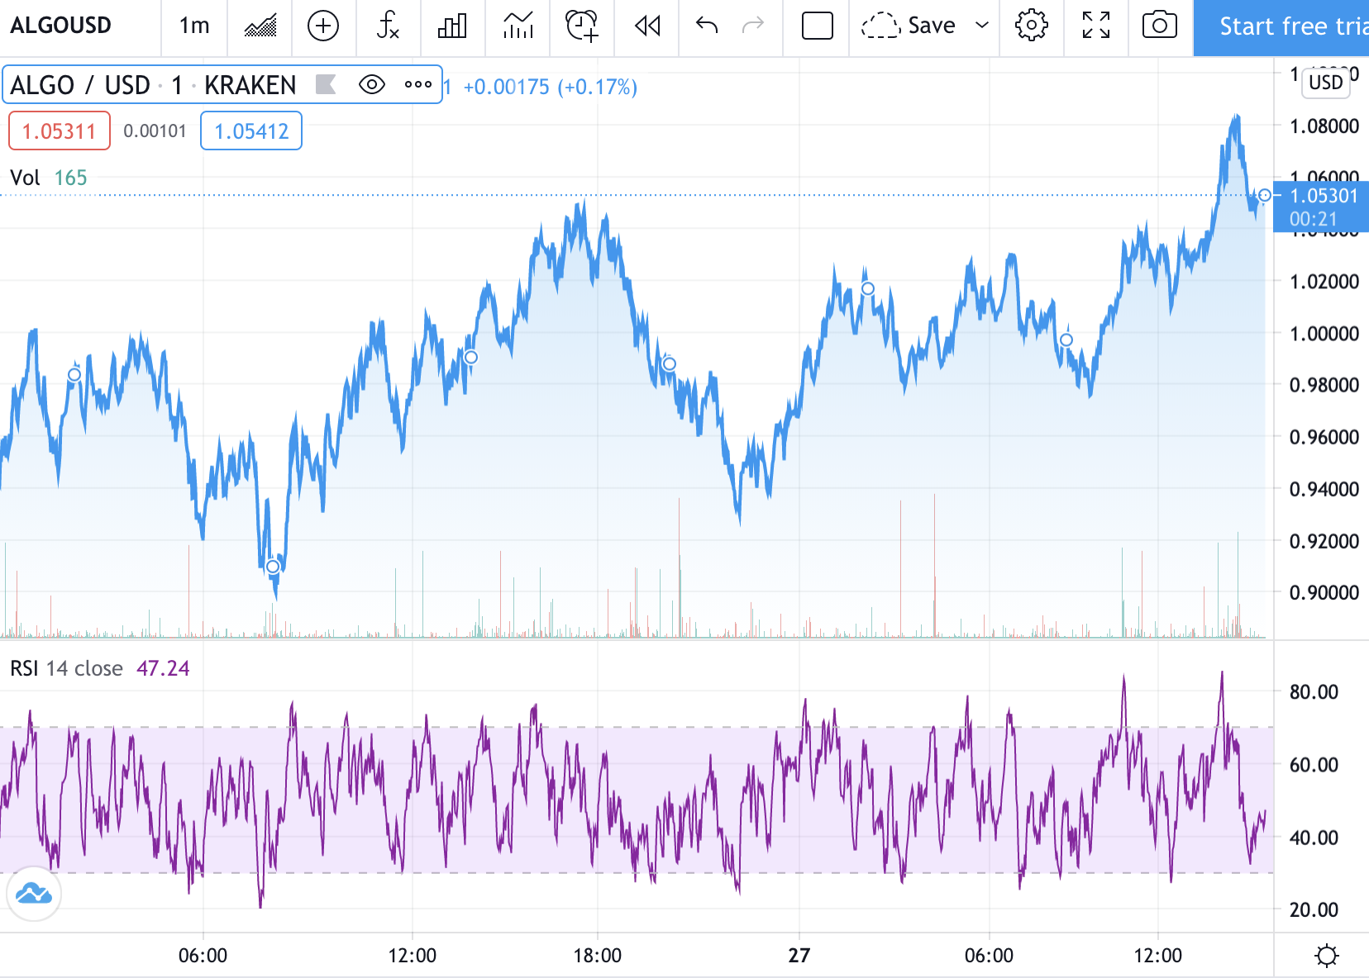This screenshot has height=978, width=1369.
Task: Click the 0.94000 price scale label
Action: 1324,489
